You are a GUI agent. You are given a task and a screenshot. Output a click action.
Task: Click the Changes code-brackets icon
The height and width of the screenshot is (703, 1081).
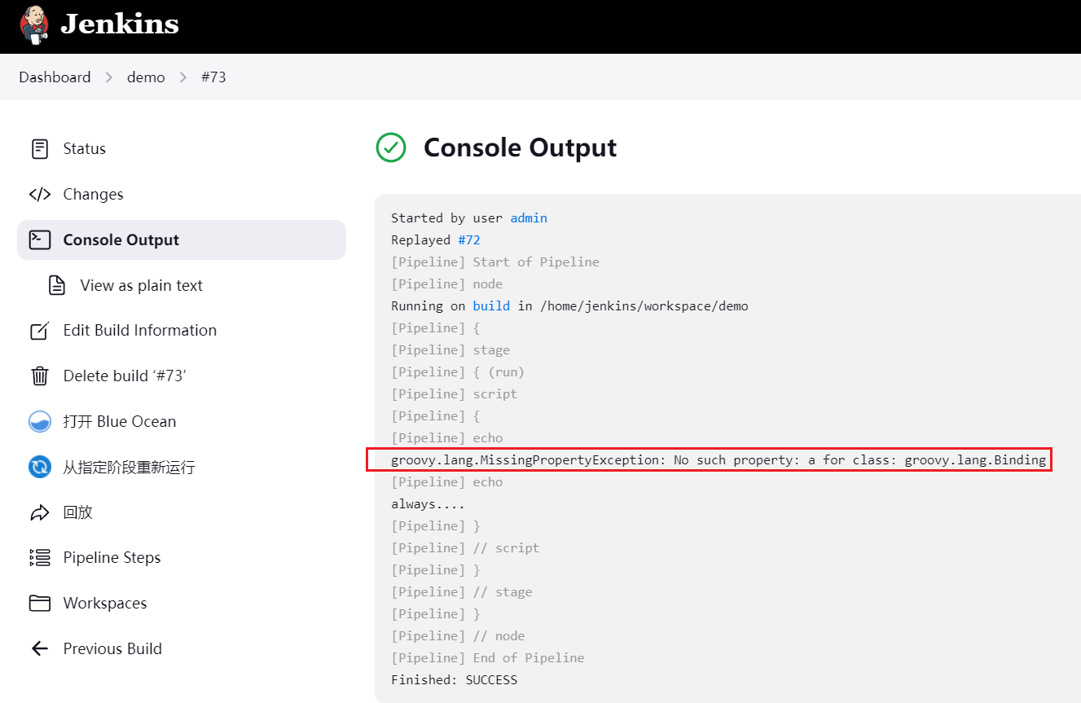point(39,195)
